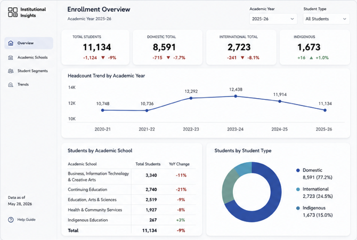Open the Student Segments menu item

pyautogui.click(x=29, y=71)
